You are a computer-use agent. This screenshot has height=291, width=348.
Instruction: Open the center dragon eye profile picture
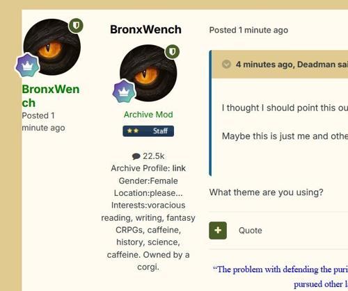click(x=148, y=73)
